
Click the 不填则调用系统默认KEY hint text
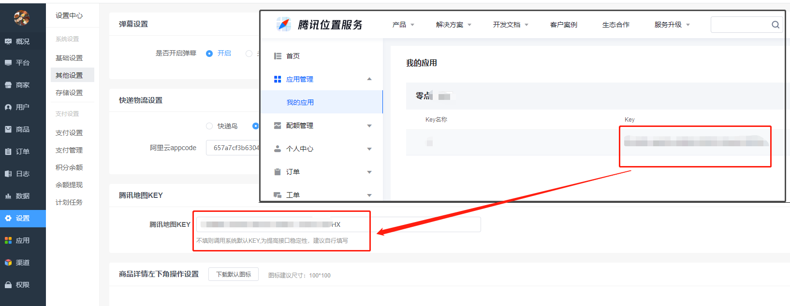pyautogui.click(x=272, y=240)
